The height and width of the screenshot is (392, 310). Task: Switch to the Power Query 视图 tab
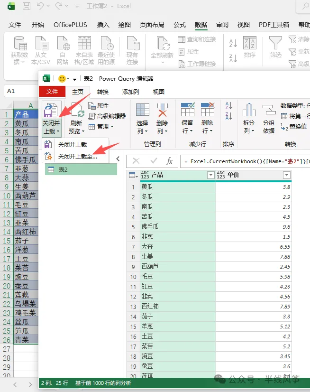[159, 92]
